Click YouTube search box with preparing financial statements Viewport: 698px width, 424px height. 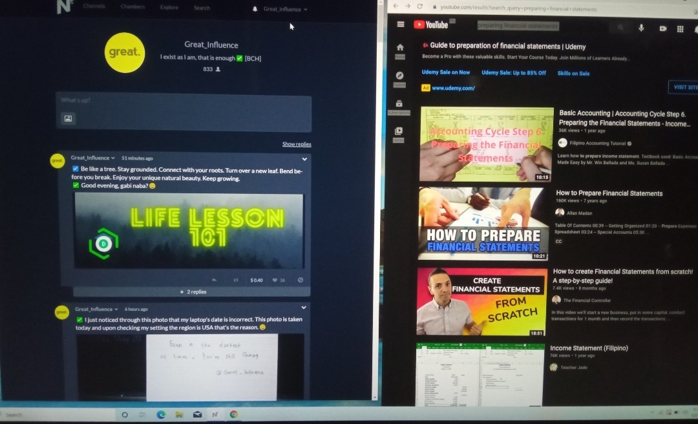pyautogui.click(x=518, y=26)
